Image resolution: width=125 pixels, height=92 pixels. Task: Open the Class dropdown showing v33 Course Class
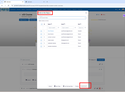tap(62, 18)
